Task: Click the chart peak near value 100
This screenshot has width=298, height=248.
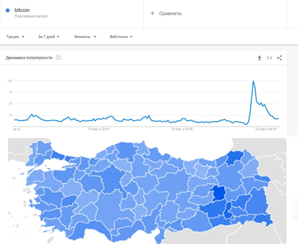Action: pyautogui.click(x=253, y=81)
